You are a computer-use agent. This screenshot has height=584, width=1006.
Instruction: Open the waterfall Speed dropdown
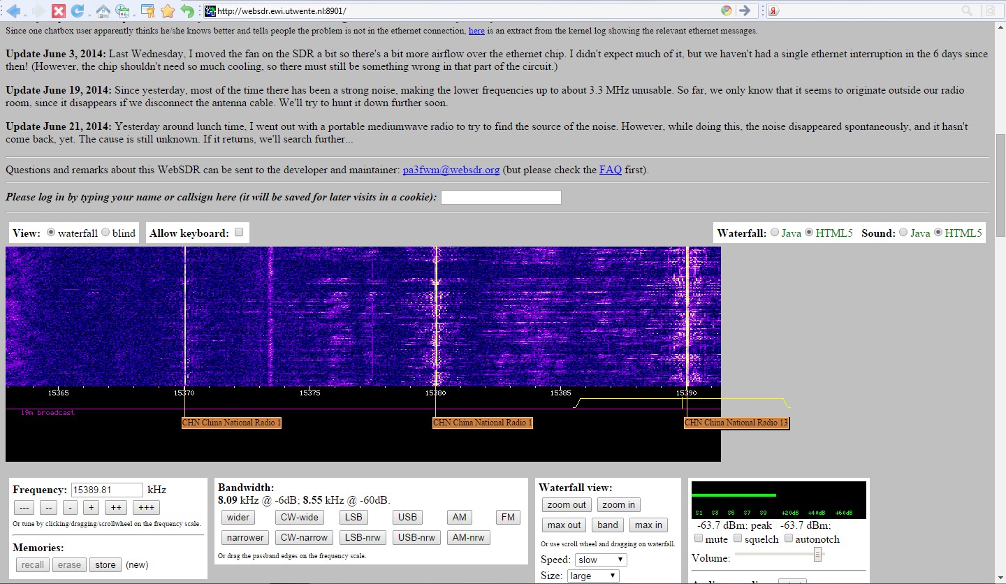point(601,560)
